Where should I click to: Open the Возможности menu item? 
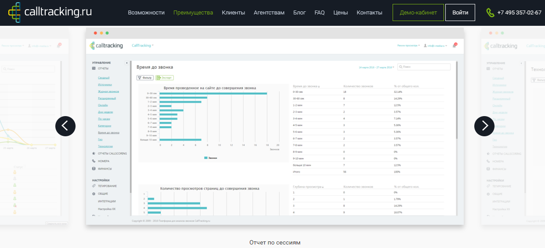tap(146, 13)
